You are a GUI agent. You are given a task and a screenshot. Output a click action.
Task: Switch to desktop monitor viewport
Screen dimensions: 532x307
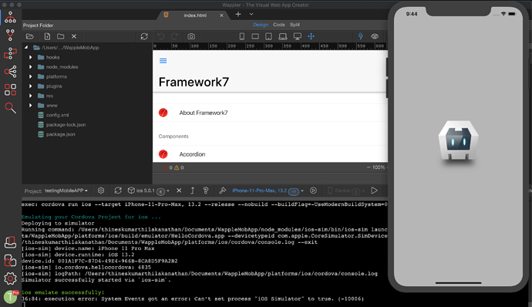[x=297, y=36]
